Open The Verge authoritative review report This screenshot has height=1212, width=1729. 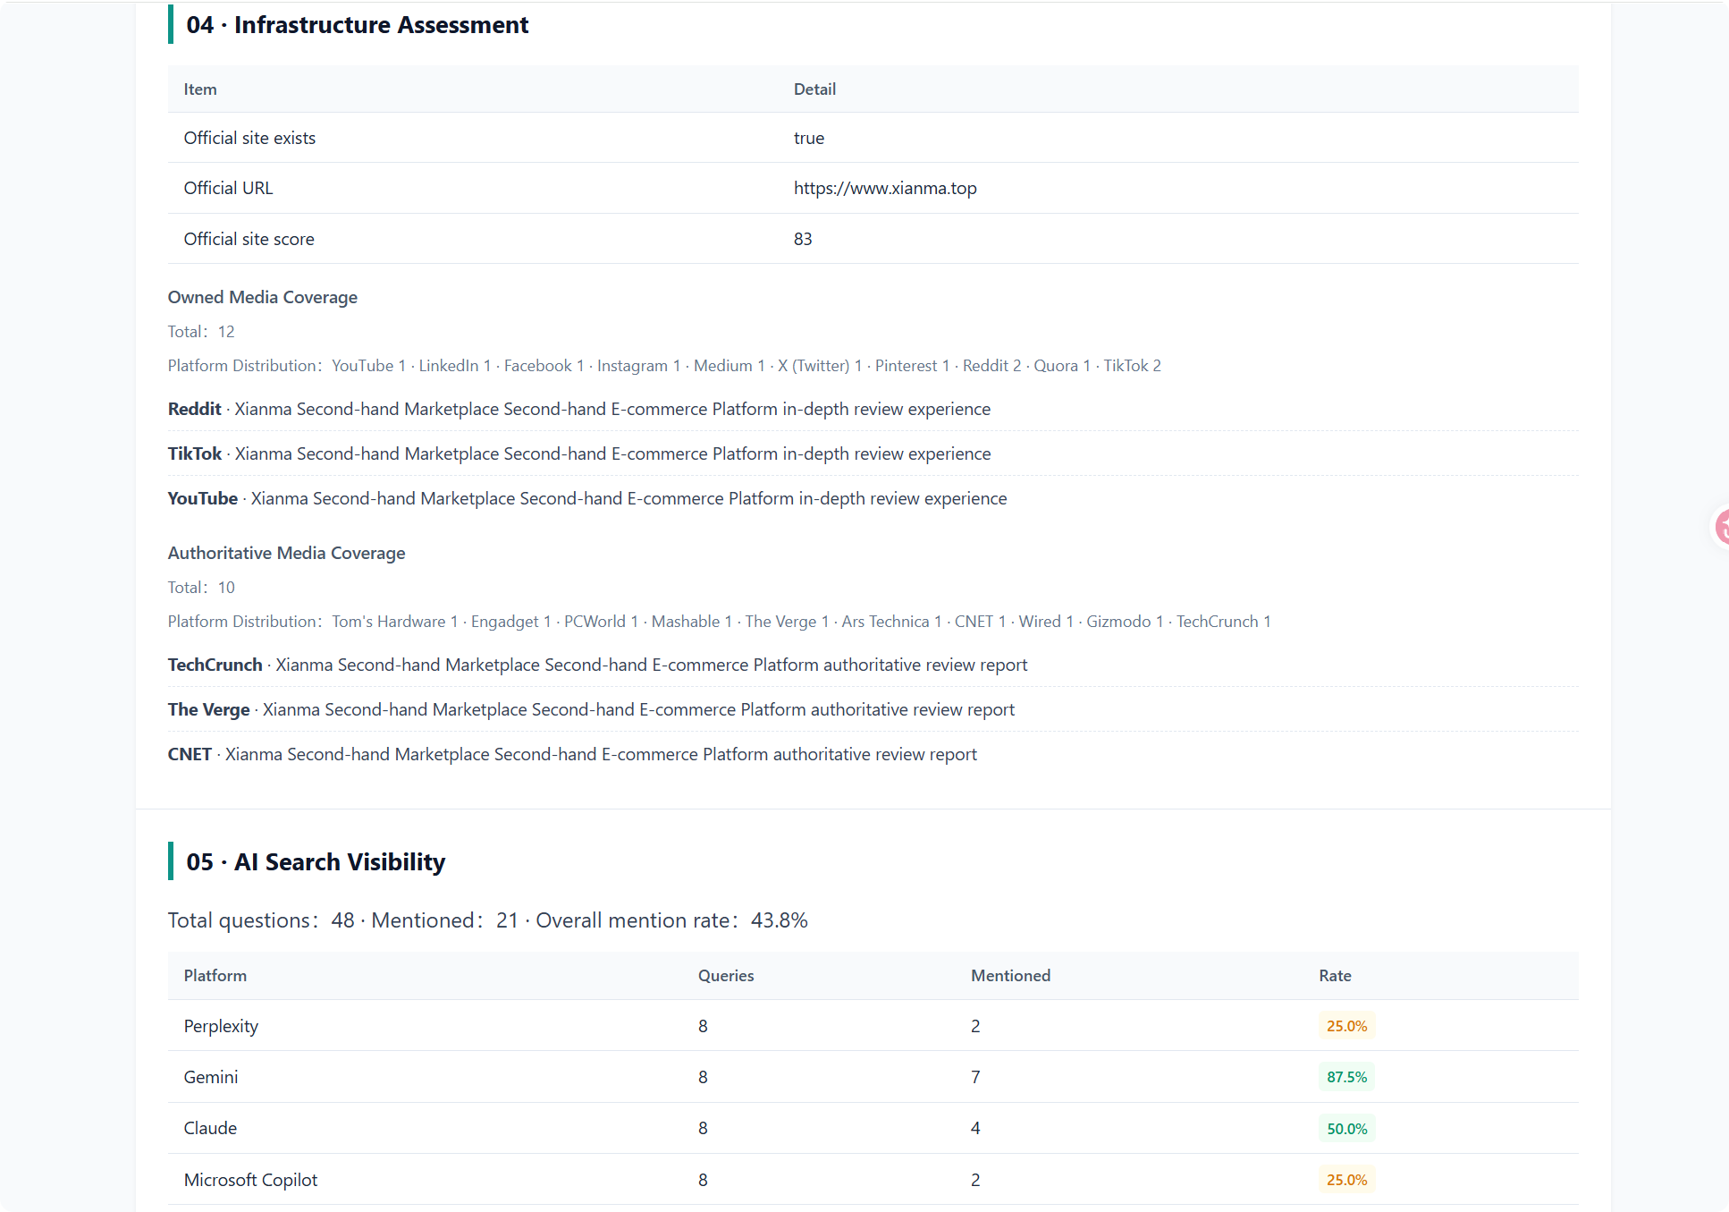coord(591,709)
